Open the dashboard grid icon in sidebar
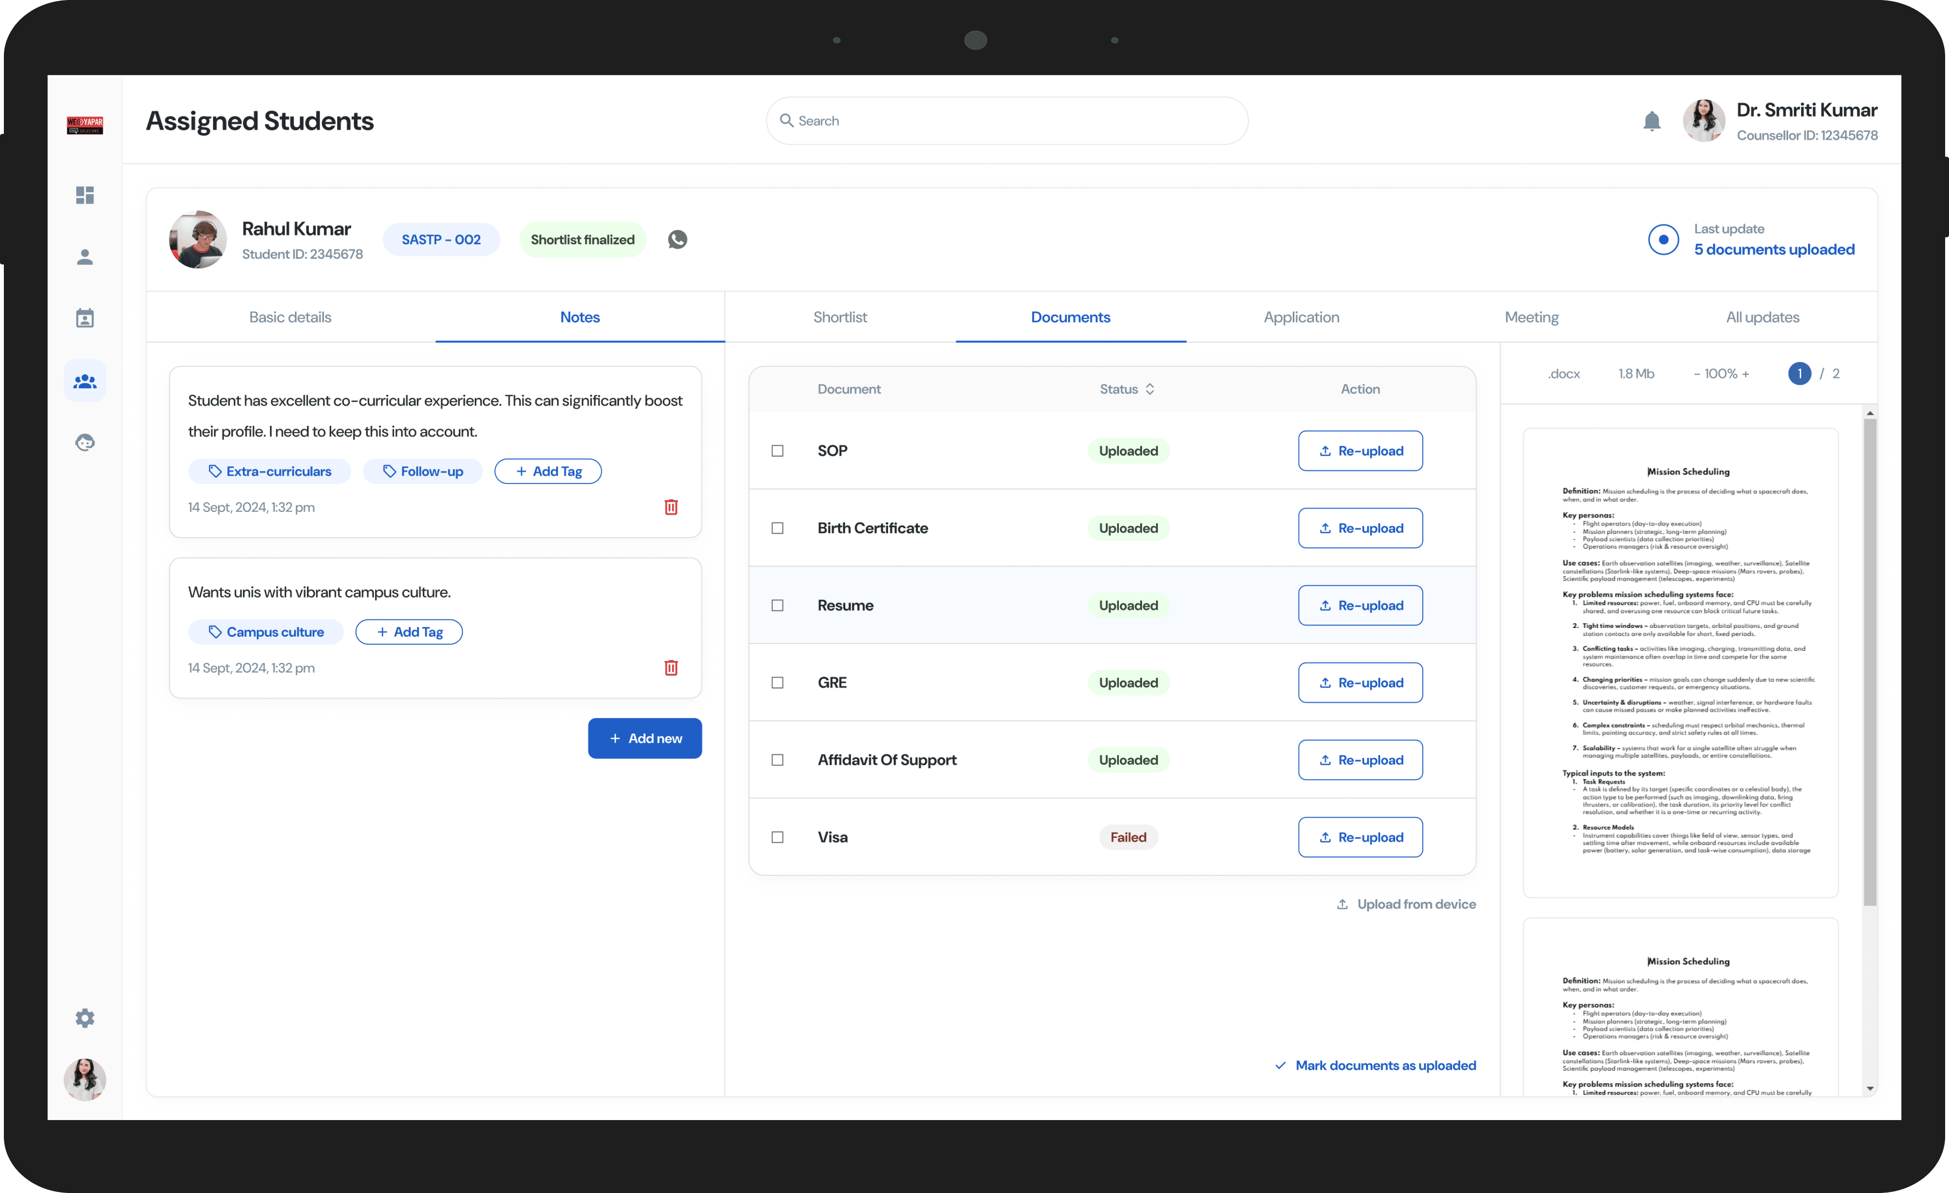Image resolution: width=1949 pixels, height=1193 pixels. coord(85,195)
